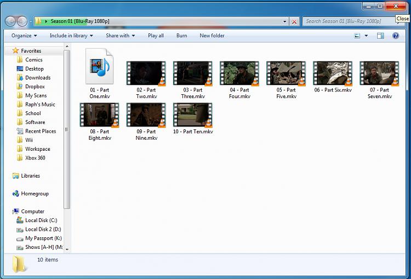Select video 08 - Part Eight.mkv
411x279 pixels.
point(100,122)
